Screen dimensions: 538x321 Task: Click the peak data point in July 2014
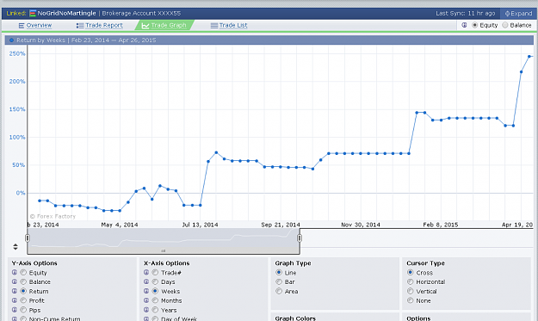pyautogui.click(x=216, y=152)
